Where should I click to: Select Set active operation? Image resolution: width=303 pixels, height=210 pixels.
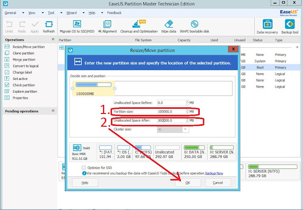[x=20, y=79]
